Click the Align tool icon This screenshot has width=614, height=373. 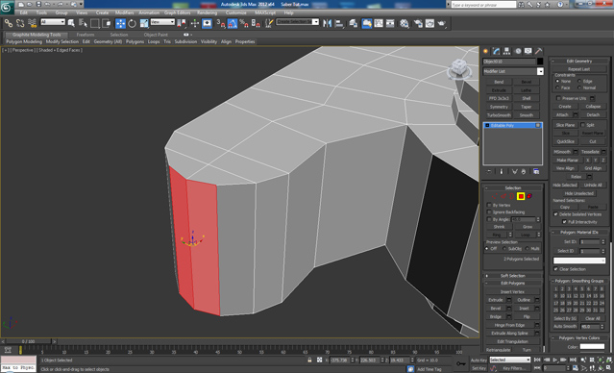[339, 23]
